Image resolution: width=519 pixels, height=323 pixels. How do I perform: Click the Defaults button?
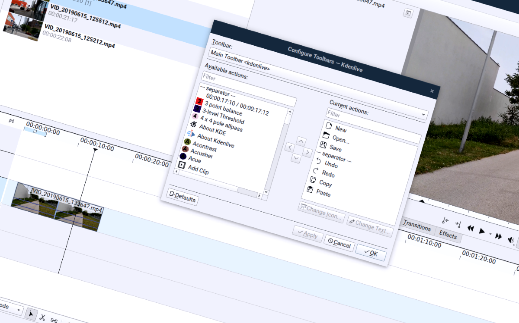pyautogui.click(x=182, y=198)
